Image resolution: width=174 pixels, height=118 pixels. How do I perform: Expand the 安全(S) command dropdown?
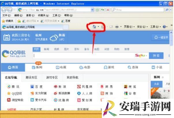click(x=142, y=27)
